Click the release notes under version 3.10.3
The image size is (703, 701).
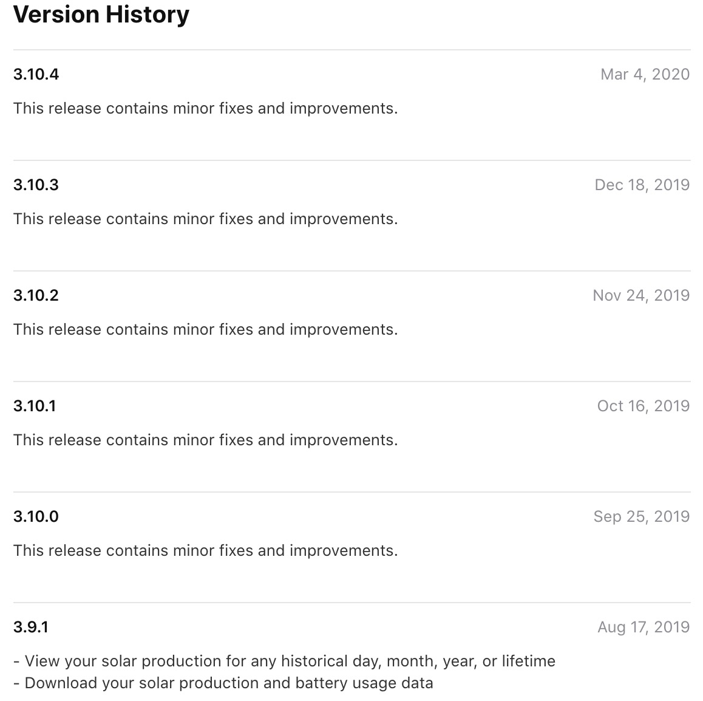[x=205, y=219]
